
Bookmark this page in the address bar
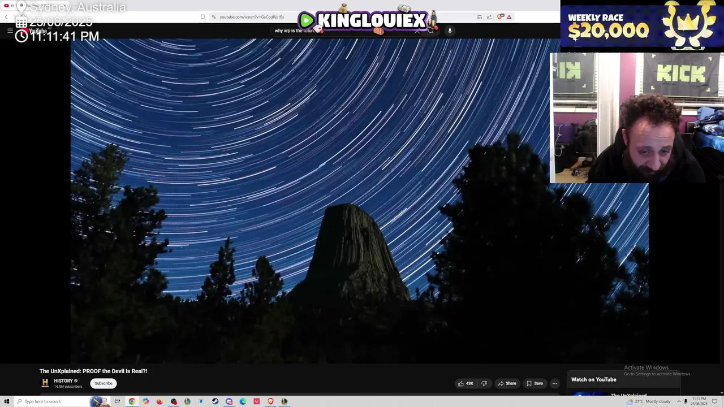[202, 17]
